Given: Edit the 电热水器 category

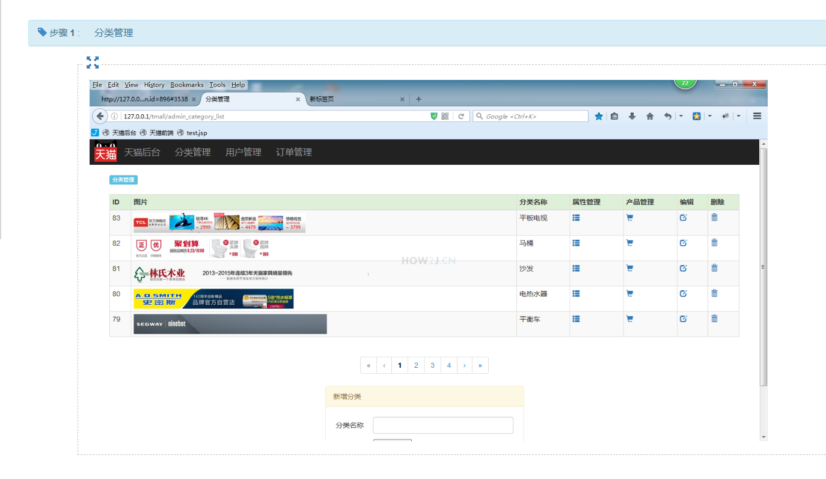Looking at the screenshot, I should coord(683,293).
